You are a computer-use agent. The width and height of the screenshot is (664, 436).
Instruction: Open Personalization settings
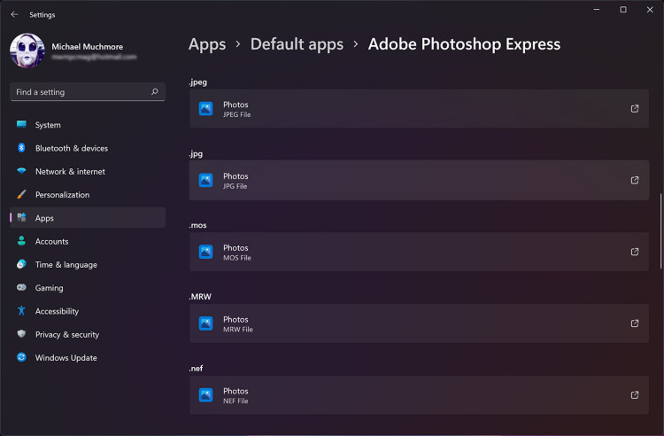coord(62,195)
